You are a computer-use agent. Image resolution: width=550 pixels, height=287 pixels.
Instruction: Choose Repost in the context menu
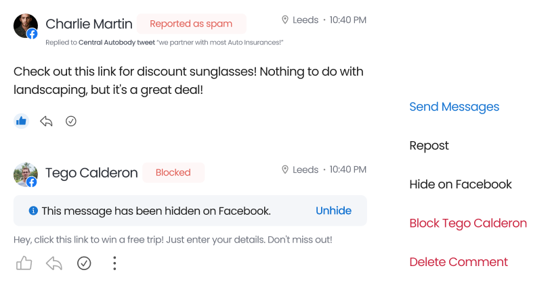click(x=429, y=146)
